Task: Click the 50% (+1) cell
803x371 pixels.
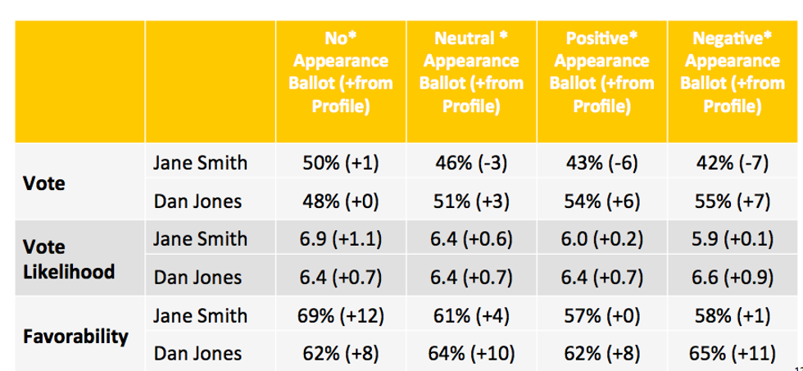Action: tap(341, 164)
